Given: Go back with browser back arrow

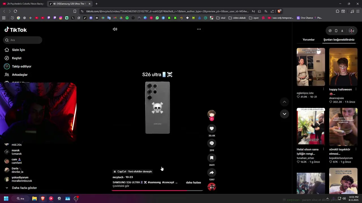Looking at the screenshot, I should (4, 11).
